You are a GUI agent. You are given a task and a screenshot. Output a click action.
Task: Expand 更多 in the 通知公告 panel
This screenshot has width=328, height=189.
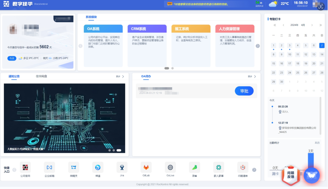pos(120,76)
